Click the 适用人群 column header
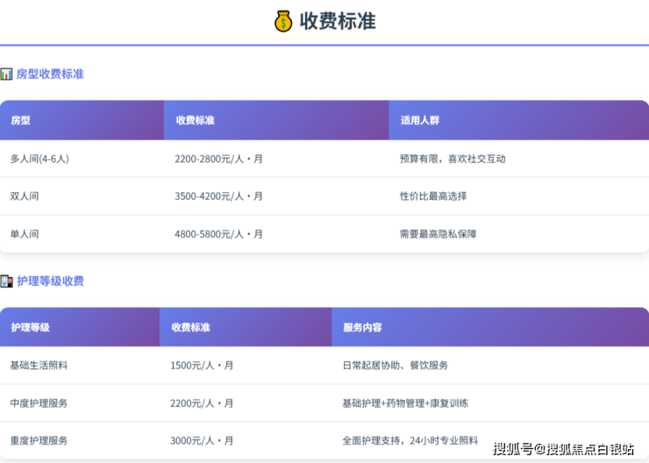Image resolution: width=649 pixels, height=463 pixels. click(x=418, y=120)
